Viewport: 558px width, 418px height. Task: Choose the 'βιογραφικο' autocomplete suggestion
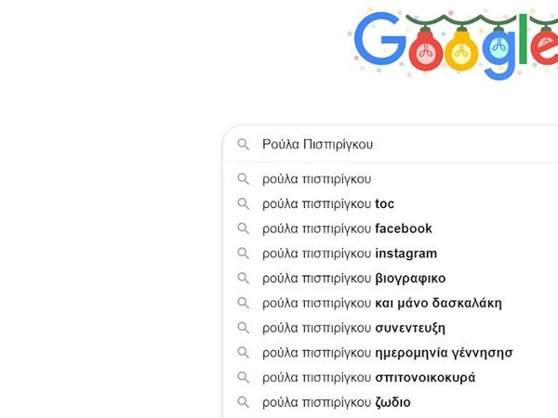pyautogui.click(x=353, y=279)
